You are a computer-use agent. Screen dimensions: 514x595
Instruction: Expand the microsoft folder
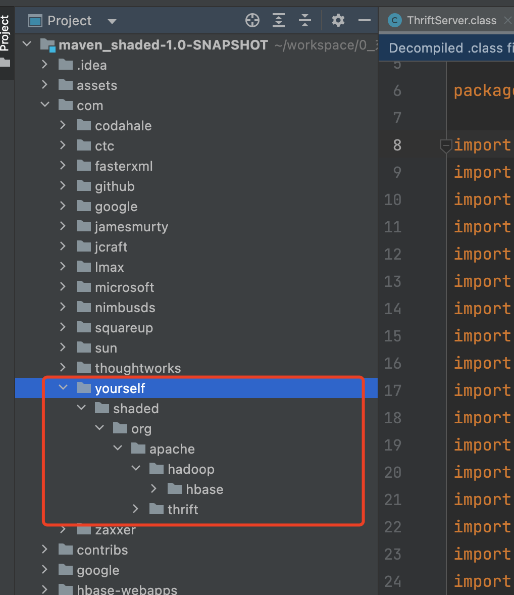click(63, 286)
